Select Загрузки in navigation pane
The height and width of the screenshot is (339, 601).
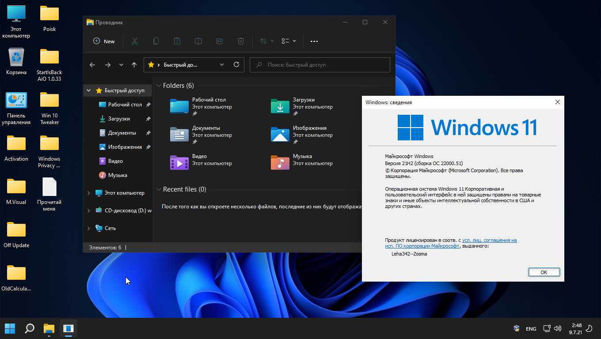(x=118, y=119)
